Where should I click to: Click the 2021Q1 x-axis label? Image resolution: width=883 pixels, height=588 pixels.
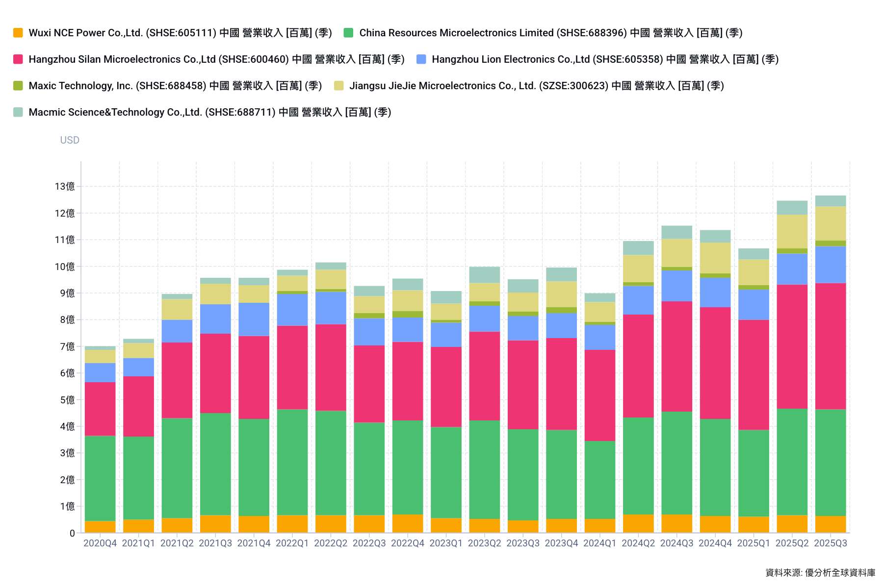(138, 543)
